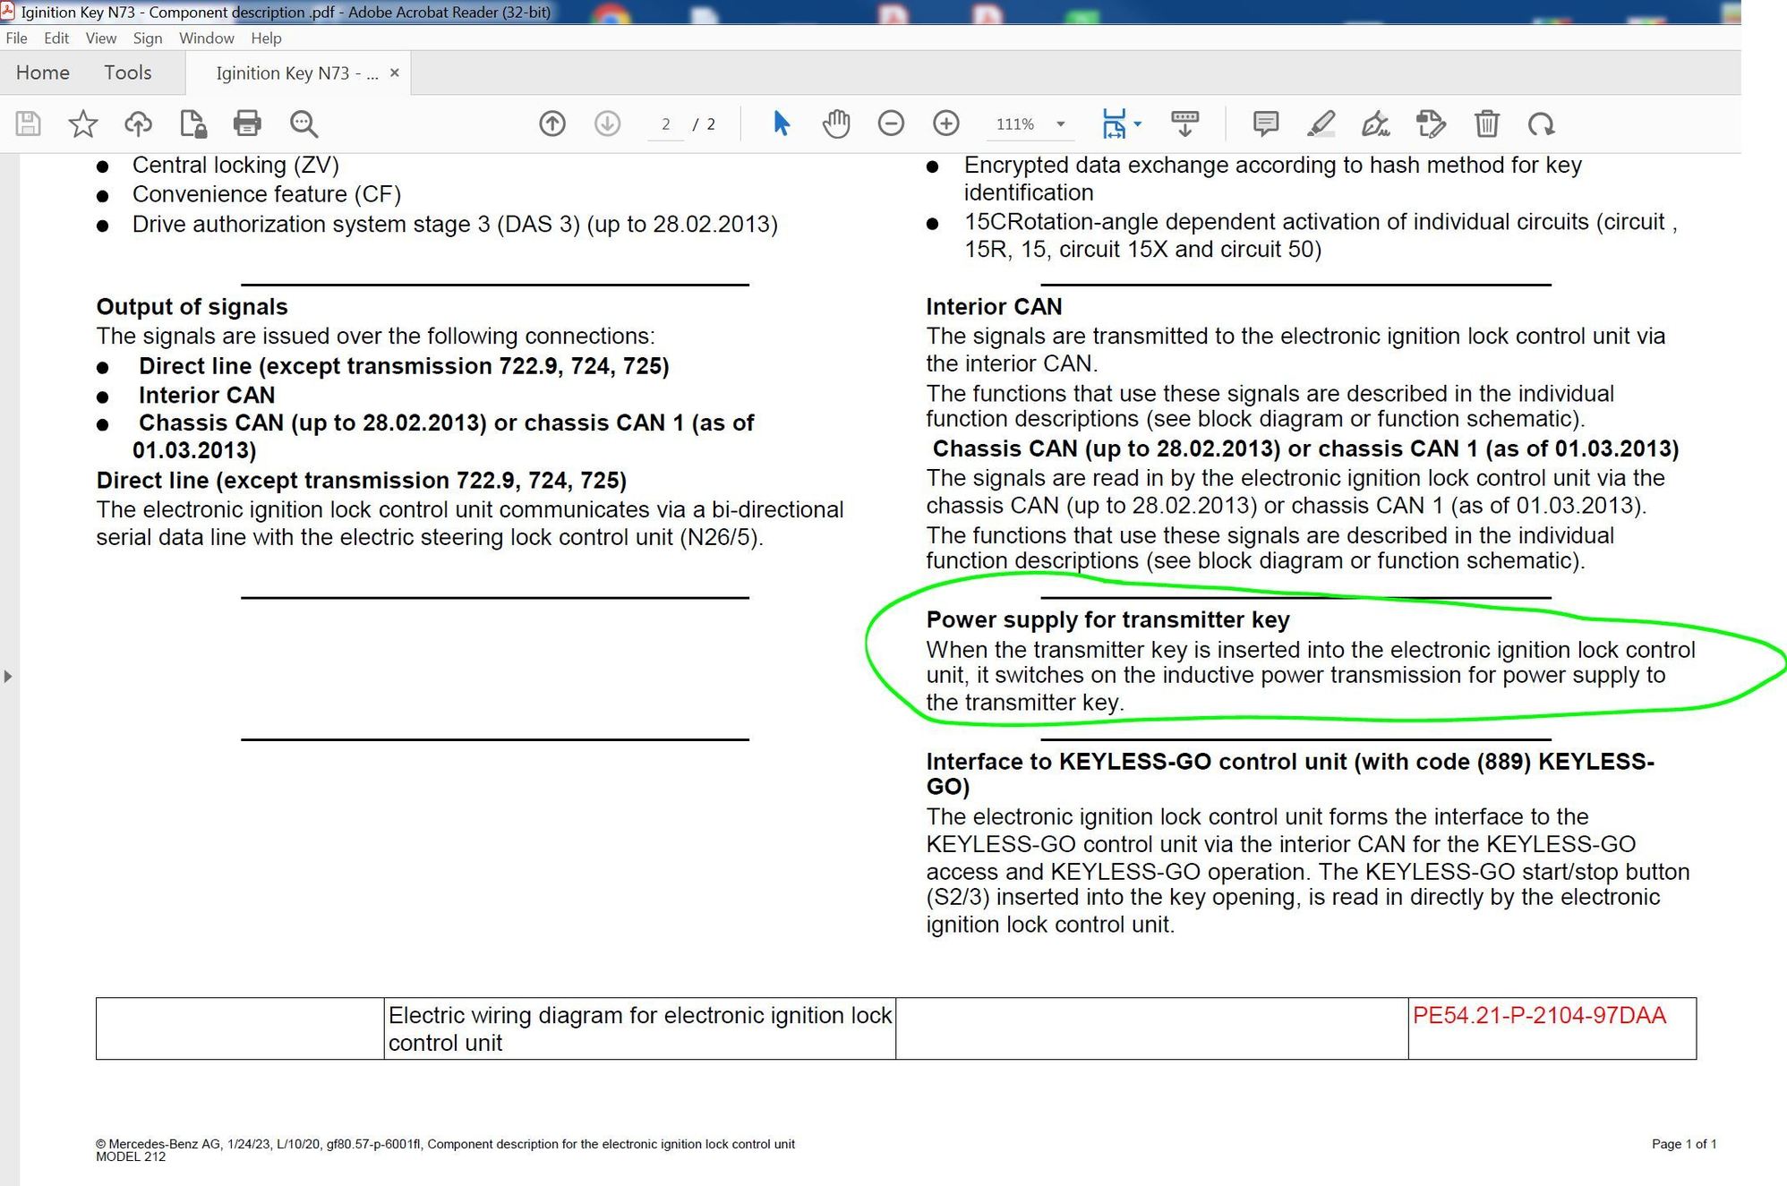
Task: Open the View menu
Action: (x=100, y=38)
